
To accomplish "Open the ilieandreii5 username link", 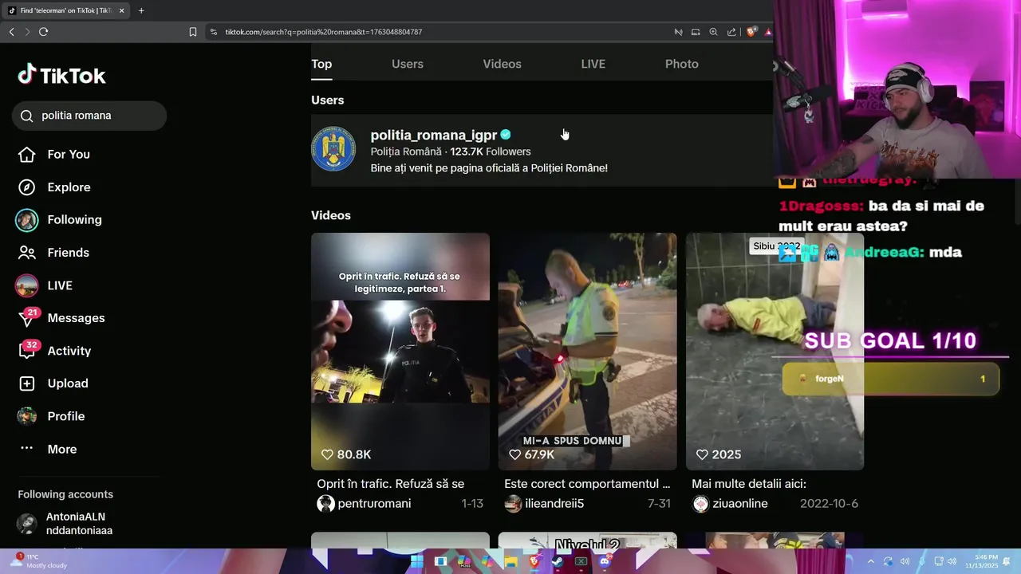I will [x=554, y=503].
